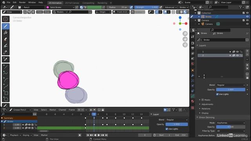Switch to 2D Full Canvas workspace tab
Viewport: 251px width, 141px height.
tap(72, 3)
